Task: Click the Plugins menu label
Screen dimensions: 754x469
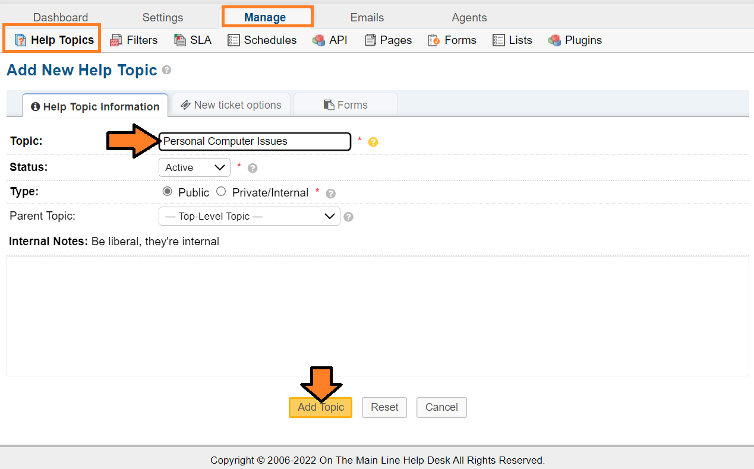Action: point(583,40)
